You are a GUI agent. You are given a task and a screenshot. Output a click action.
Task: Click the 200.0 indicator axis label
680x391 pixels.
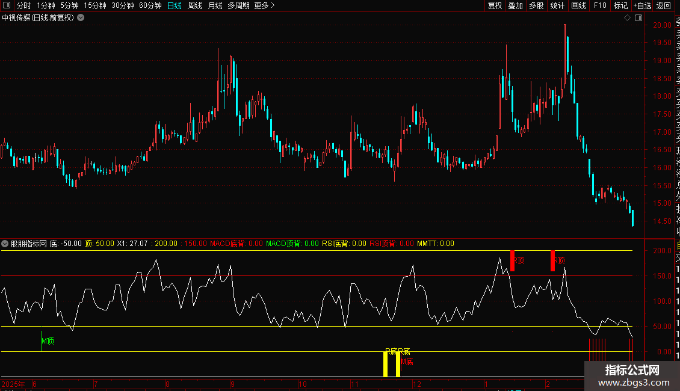[662, 251]
